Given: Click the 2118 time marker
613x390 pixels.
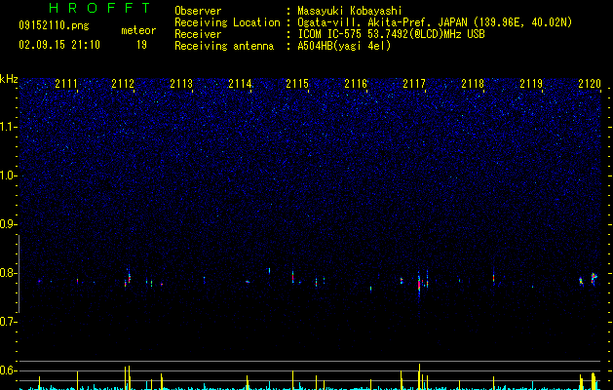Looking at the screenshot, I should click(473, 84).
